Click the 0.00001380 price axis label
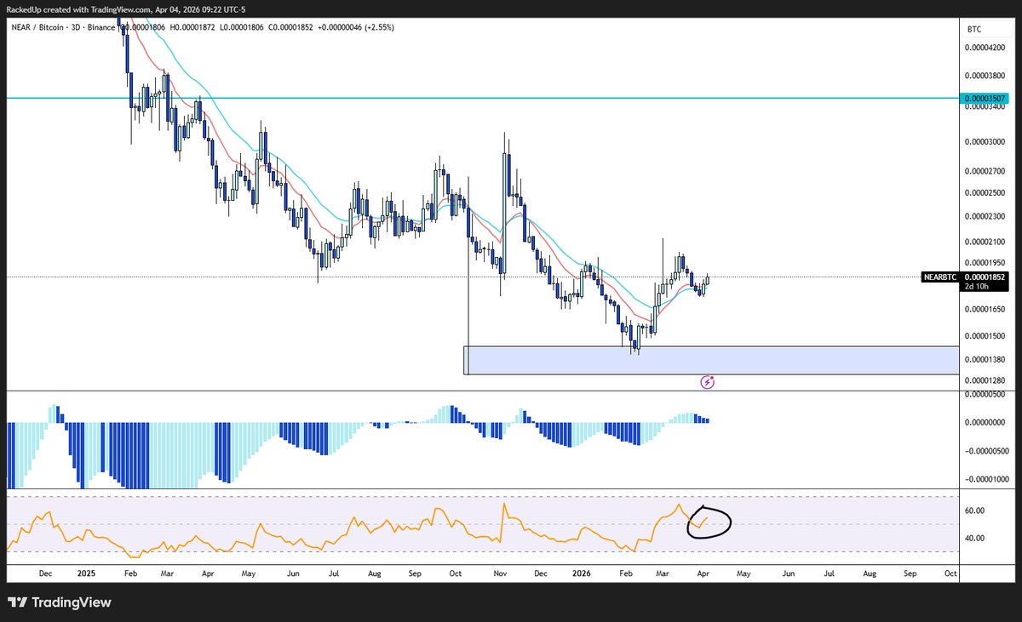Screen dimensions: 1022x622 tap(984, 360)
